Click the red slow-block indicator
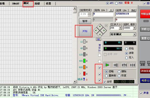The height and width of the screenshot is (98, 150). [x=84, y=74]
